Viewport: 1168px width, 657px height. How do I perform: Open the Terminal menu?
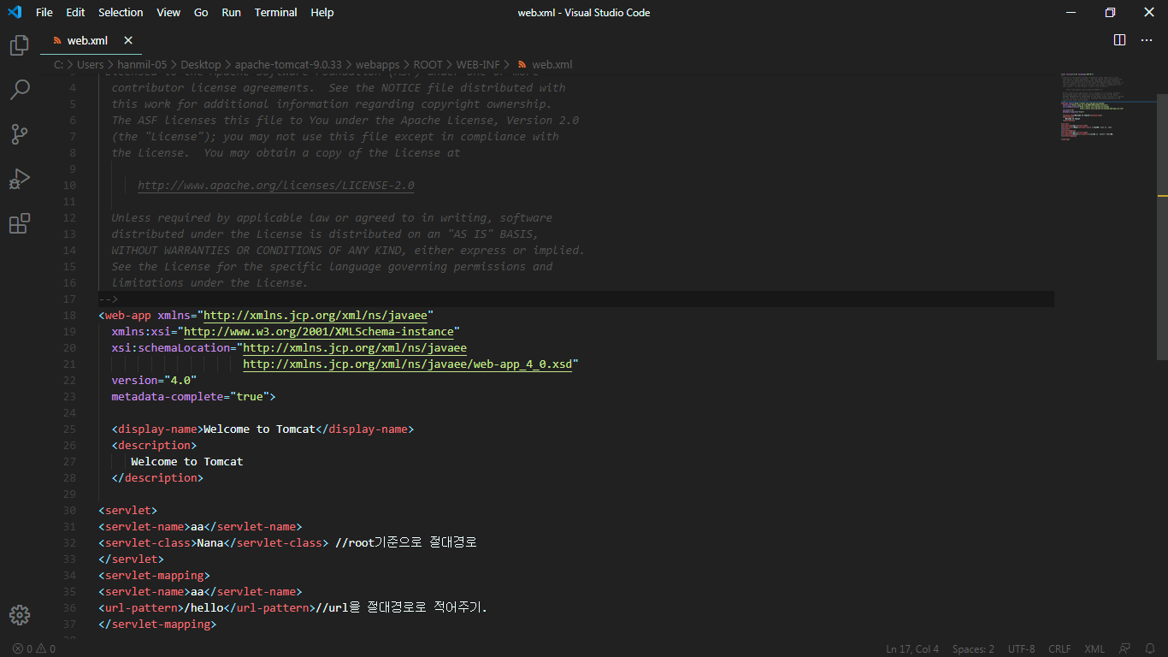(x=275, y=12)
